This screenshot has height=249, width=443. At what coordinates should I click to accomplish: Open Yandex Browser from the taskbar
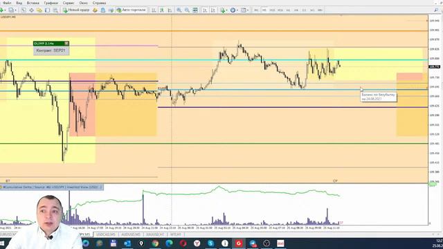197,243
